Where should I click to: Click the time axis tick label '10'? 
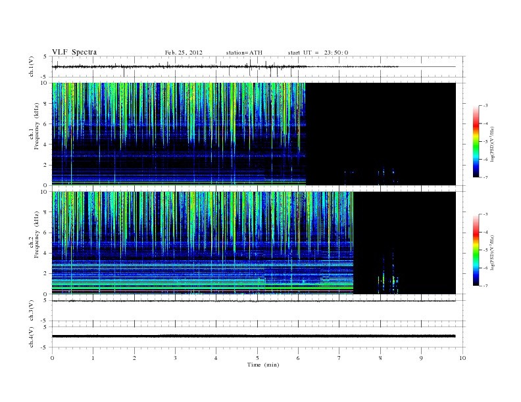[462, 358]
